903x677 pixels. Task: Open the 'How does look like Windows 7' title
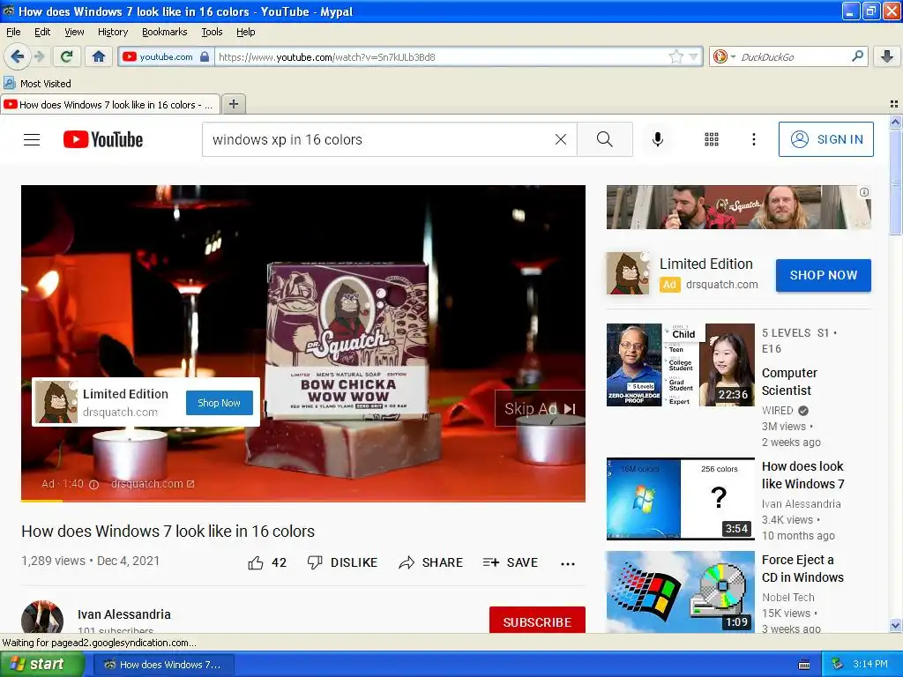point(802,475)
